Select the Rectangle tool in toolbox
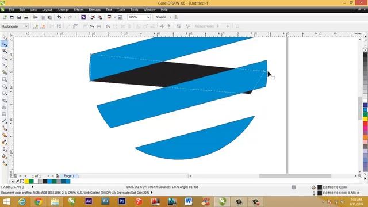Viewport: 368px width, 207px height. coord(4,79)
